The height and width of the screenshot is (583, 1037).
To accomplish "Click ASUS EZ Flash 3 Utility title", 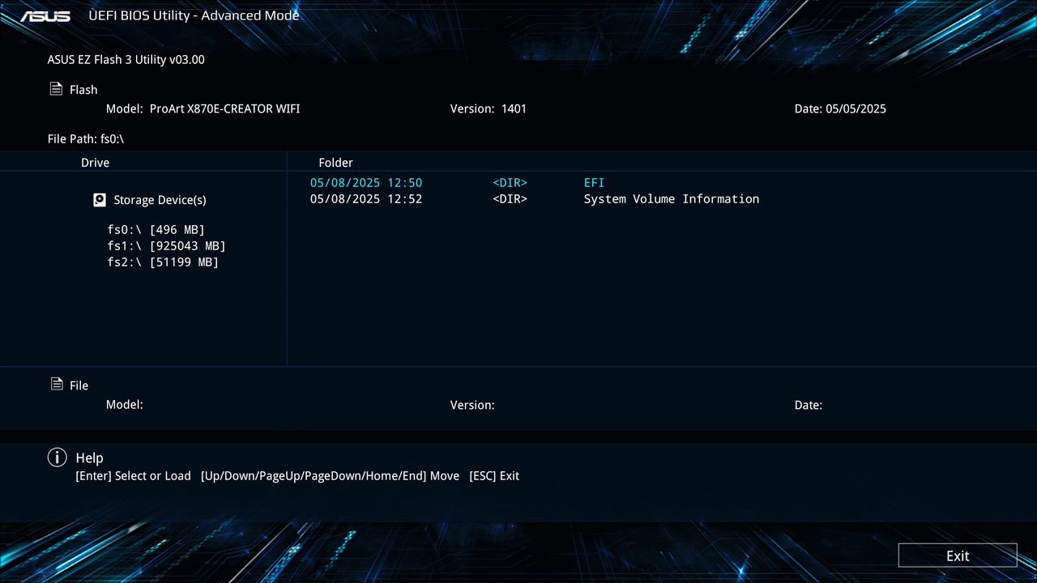I will (126, 60).
